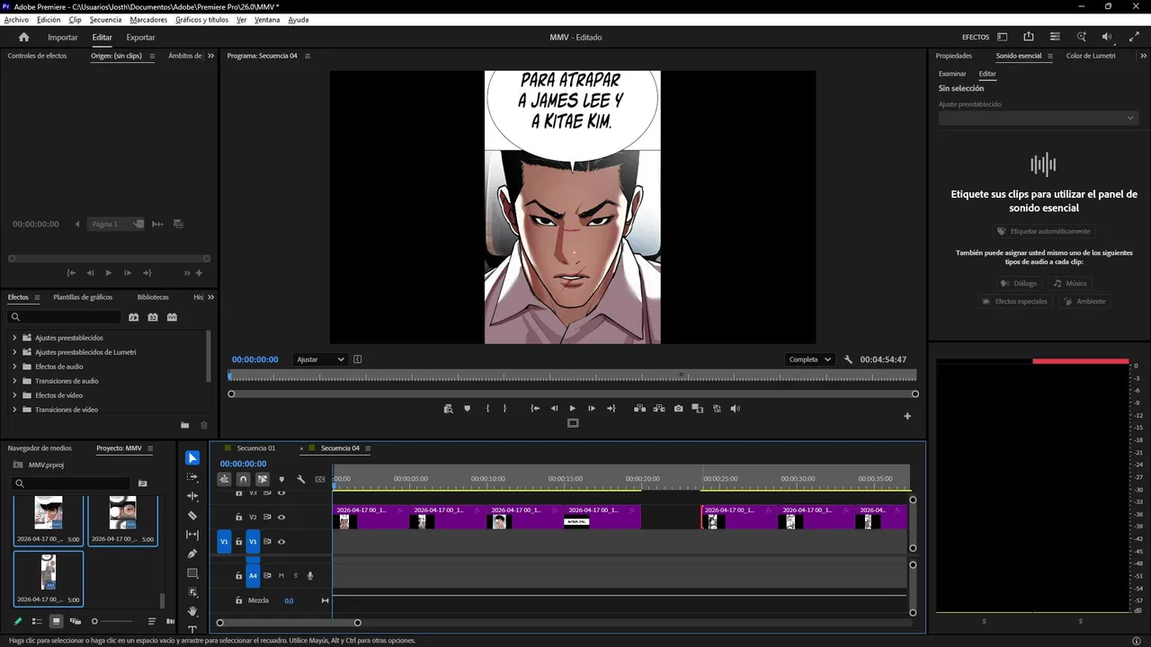This screenshot has width=1151, height=647.
Task: Toggle linked selection in timeline
Action: click(x=263, y=480)
